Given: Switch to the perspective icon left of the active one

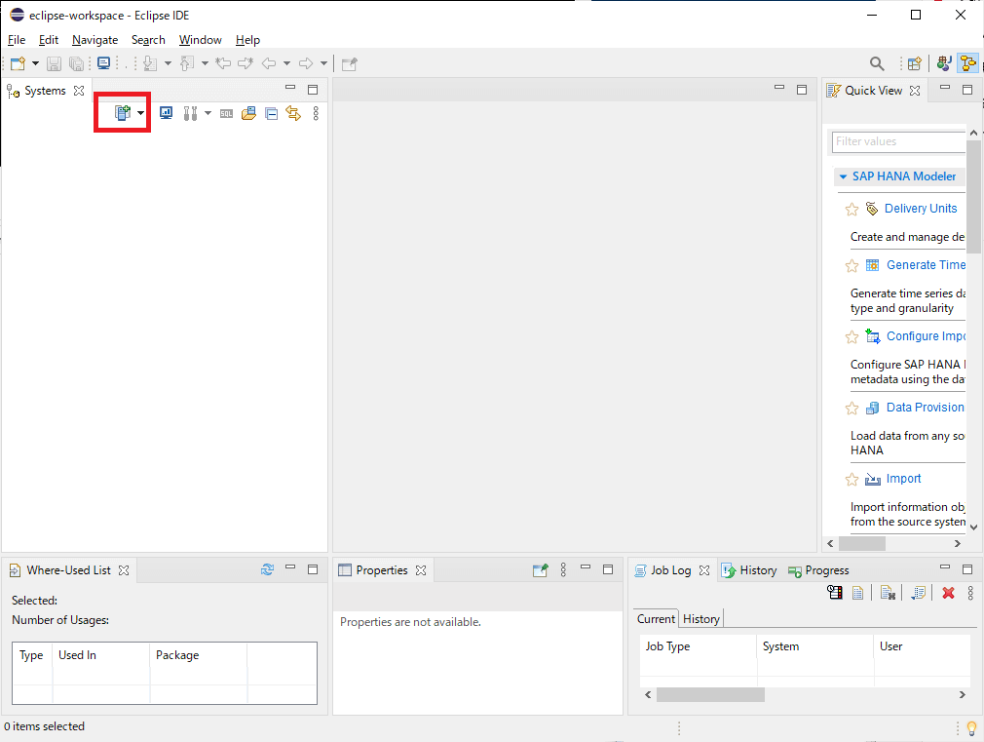Looking at the screenshot, I should pos(944,63).
